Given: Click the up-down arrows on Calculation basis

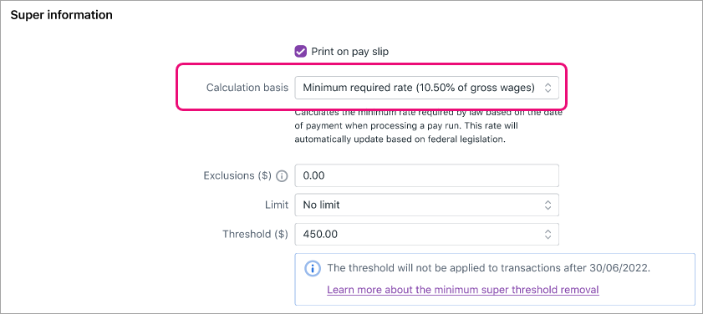Looking at the screenshot, I should point(548,88).
